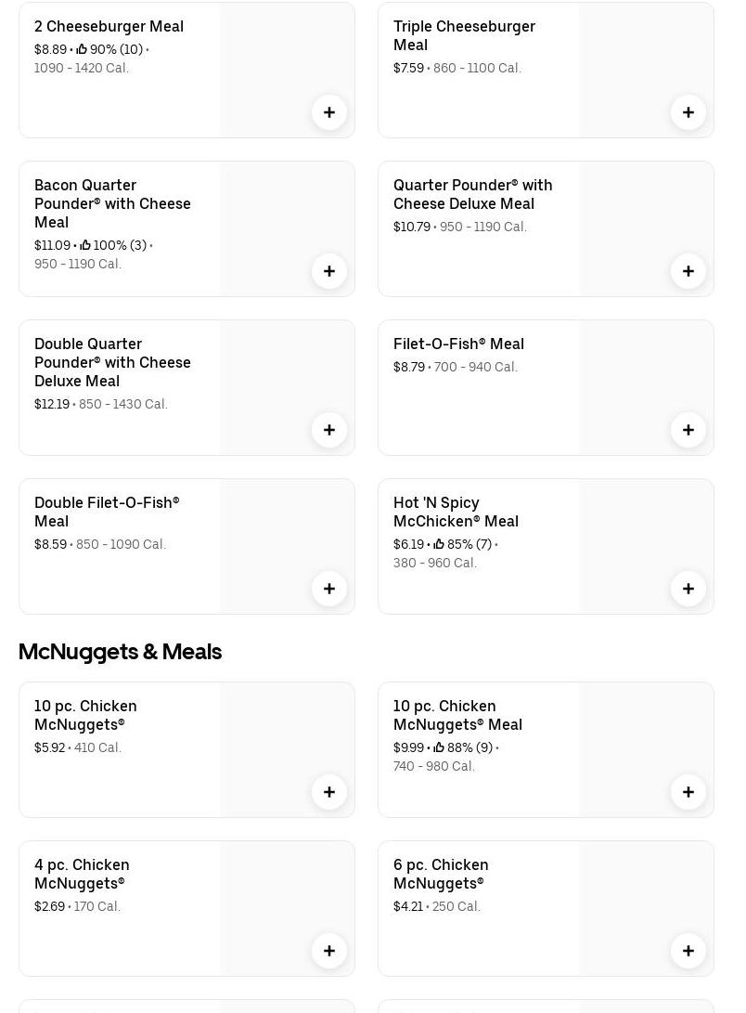
Task: Add 2 Cheeseburger Meal to cart
Action: click(x=329, y=112)
